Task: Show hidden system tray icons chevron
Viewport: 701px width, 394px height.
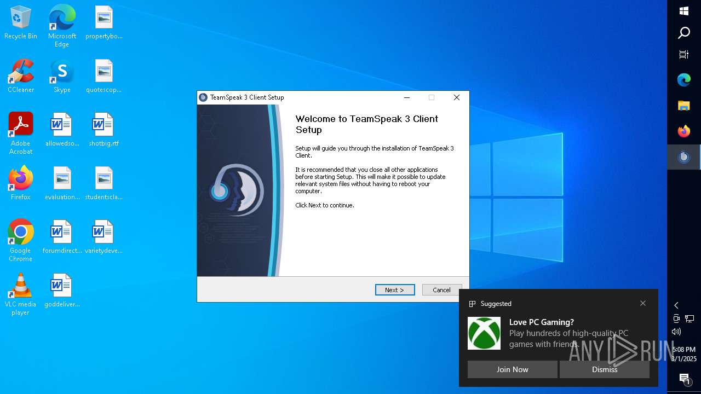Action: pos(676,305)
